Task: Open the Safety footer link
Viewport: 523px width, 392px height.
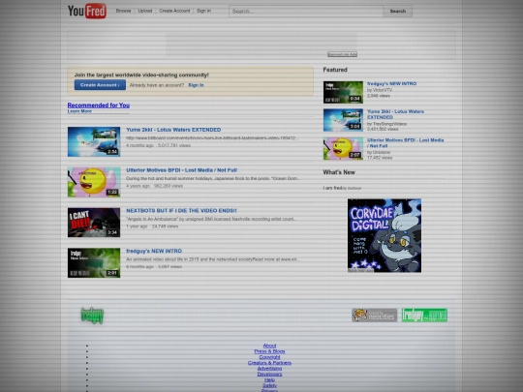Action: point(269,385)
